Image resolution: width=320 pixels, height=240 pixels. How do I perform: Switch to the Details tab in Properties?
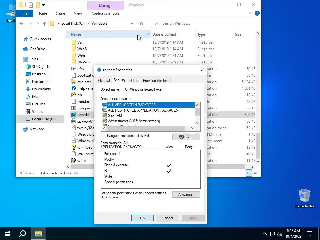134,81
